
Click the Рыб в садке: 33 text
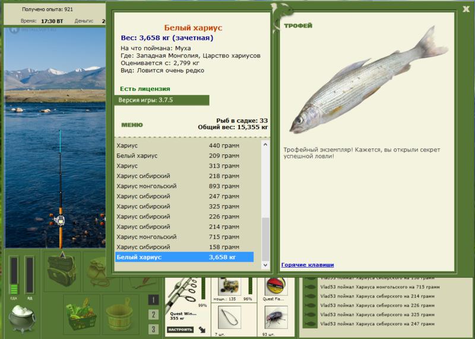click(242, 121)
